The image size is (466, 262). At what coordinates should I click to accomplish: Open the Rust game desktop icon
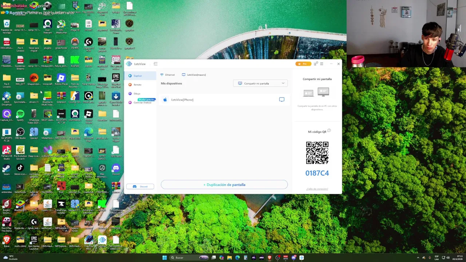tap(61, 187)
